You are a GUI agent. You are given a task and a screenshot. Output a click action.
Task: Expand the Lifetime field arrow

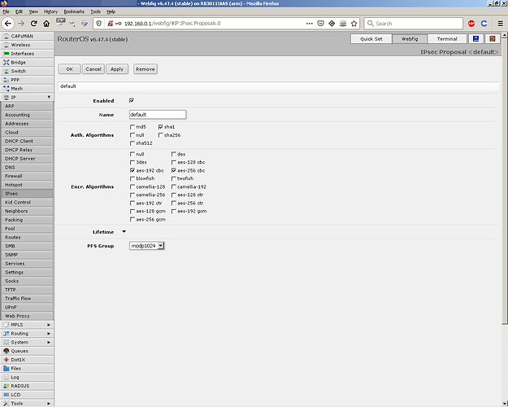124,232
